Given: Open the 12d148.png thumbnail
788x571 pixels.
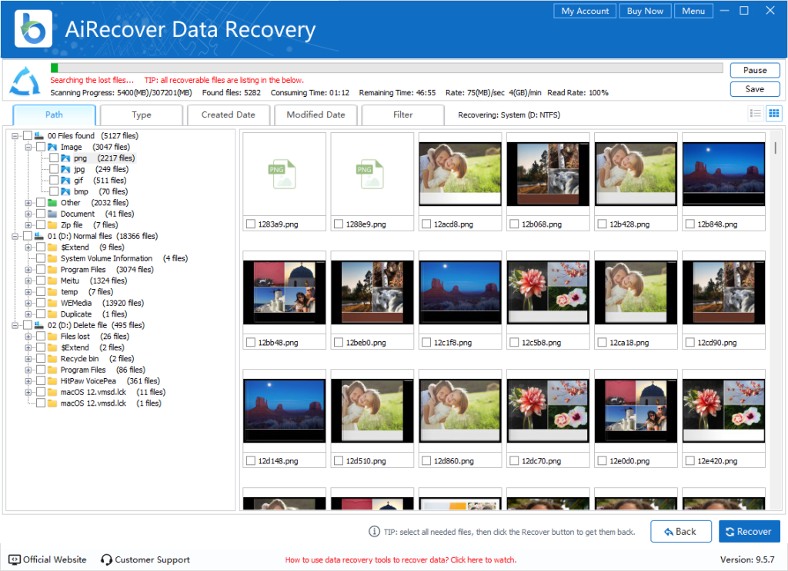Looking at the screenshot, I should (x=284, y=410).
